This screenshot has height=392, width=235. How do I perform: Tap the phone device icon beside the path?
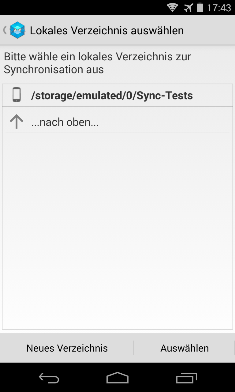pos(17,95)
